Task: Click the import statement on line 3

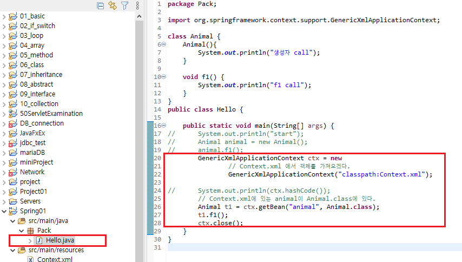Action: [x=304, y=20]
